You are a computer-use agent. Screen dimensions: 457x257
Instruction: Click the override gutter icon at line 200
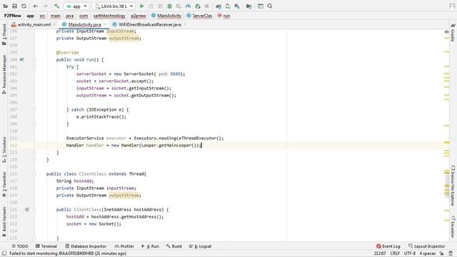point(21,60)
